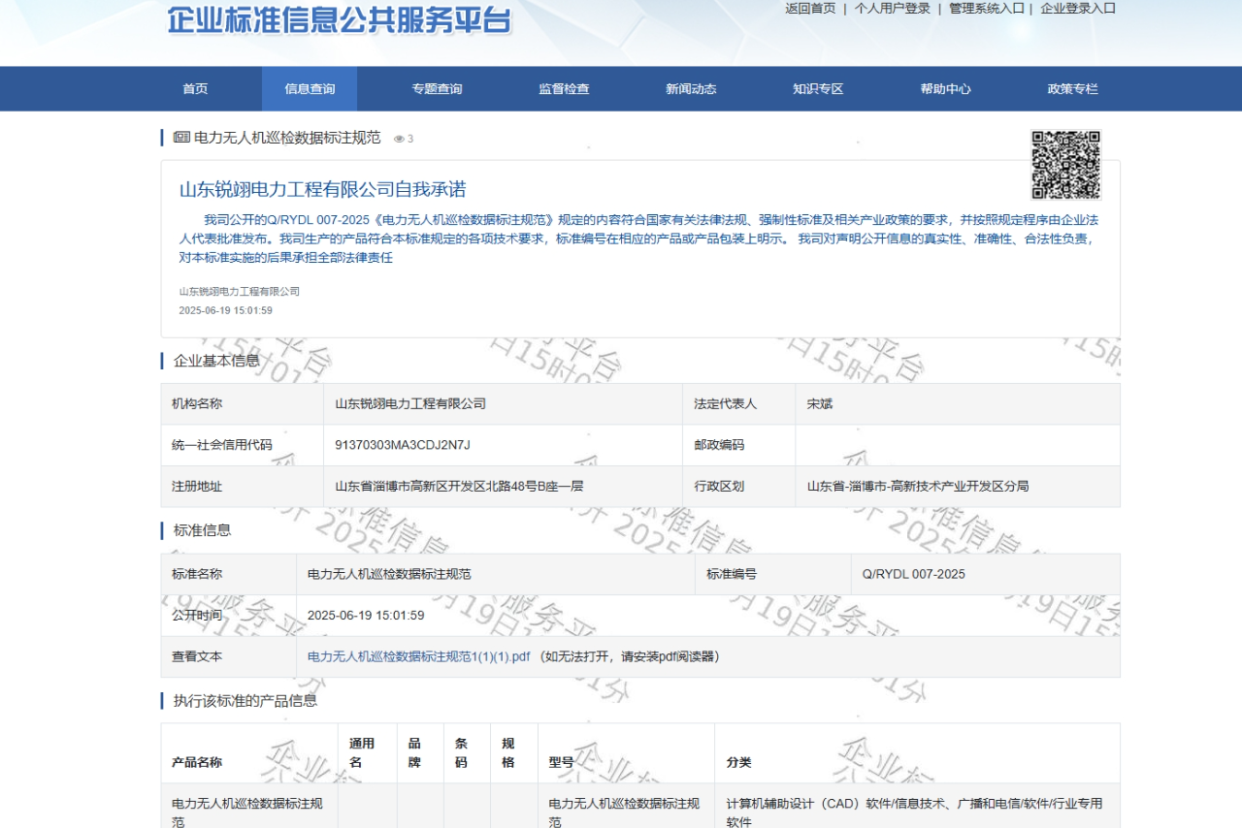1242x828 pixels.
Task: Click the 法定代表人 label
Action: (x=725, y=403)
